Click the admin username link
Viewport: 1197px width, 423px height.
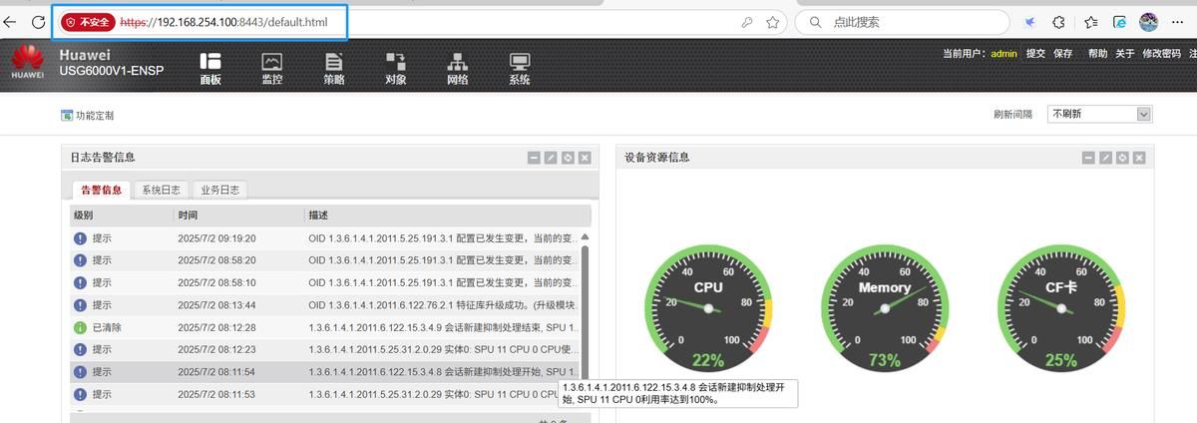1003,54
